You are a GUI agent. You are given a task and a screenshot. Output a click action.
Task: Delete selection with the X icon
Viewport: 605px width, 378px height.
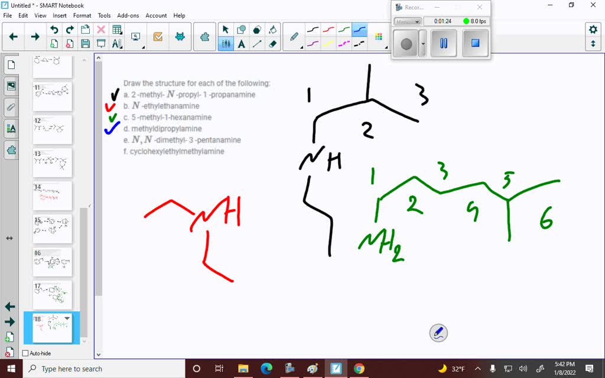[101, 30]
